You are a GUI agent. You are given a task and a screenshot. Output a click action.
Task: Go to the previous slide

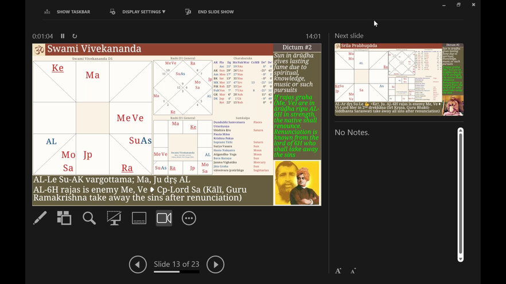tap(138, 265)
